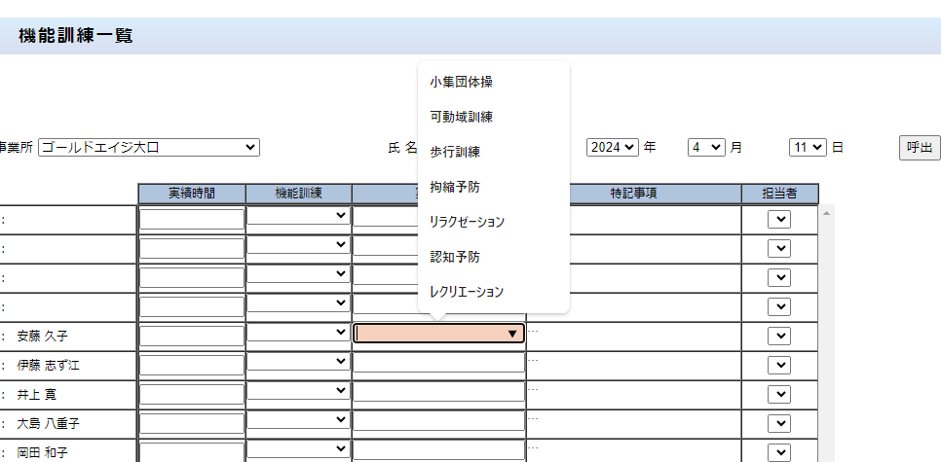Image resolution: width=941 pixels, height=462 pixels.
Task: Open 機能訓練 dropdown for 安藤 久子
Action: coord(298,333)
